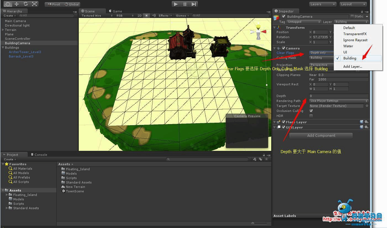Select All Materials favorite search
The width and height of the screenshot is (387, 228).
pyautogui.click(x=23, y=169)
